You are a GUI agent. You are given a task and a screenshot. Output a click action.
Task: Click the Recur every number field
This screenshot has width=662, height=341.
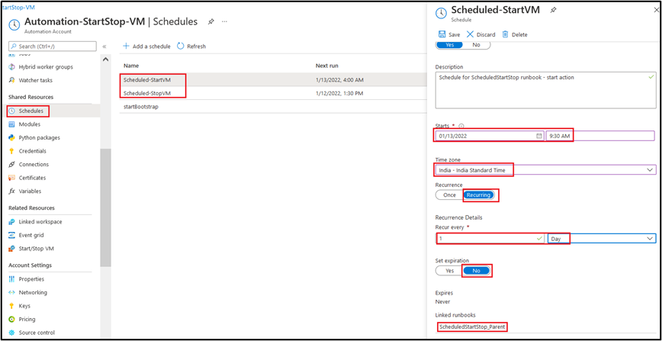(490, 239)
